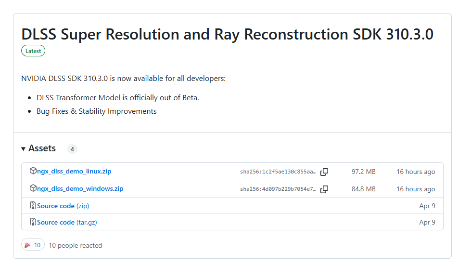The height and width of the screenshot is (266, 471).
Task: Copy the SHA256 hash for the Linux zip
Action: [324, 172]
